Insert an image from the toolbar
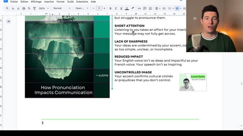 [150, 8]
